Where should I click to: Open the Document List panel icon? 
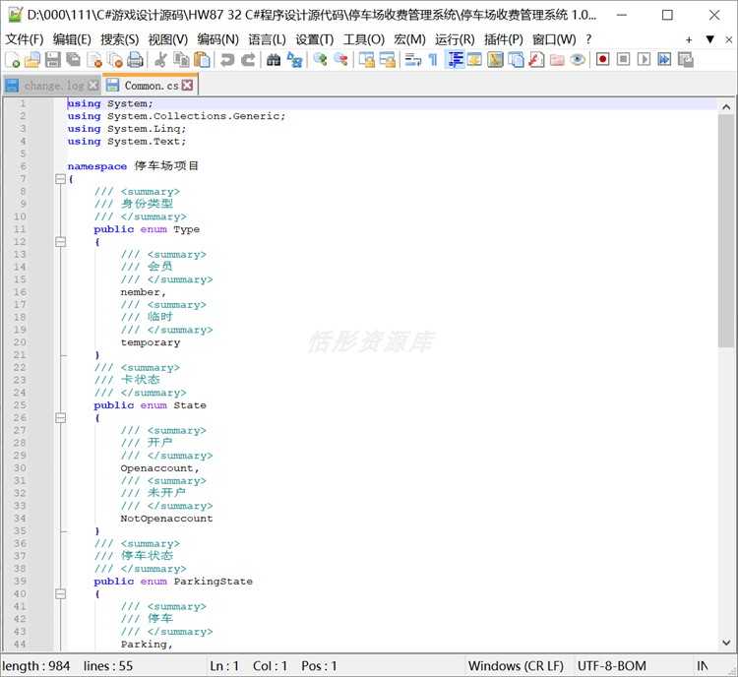point(516,60)
